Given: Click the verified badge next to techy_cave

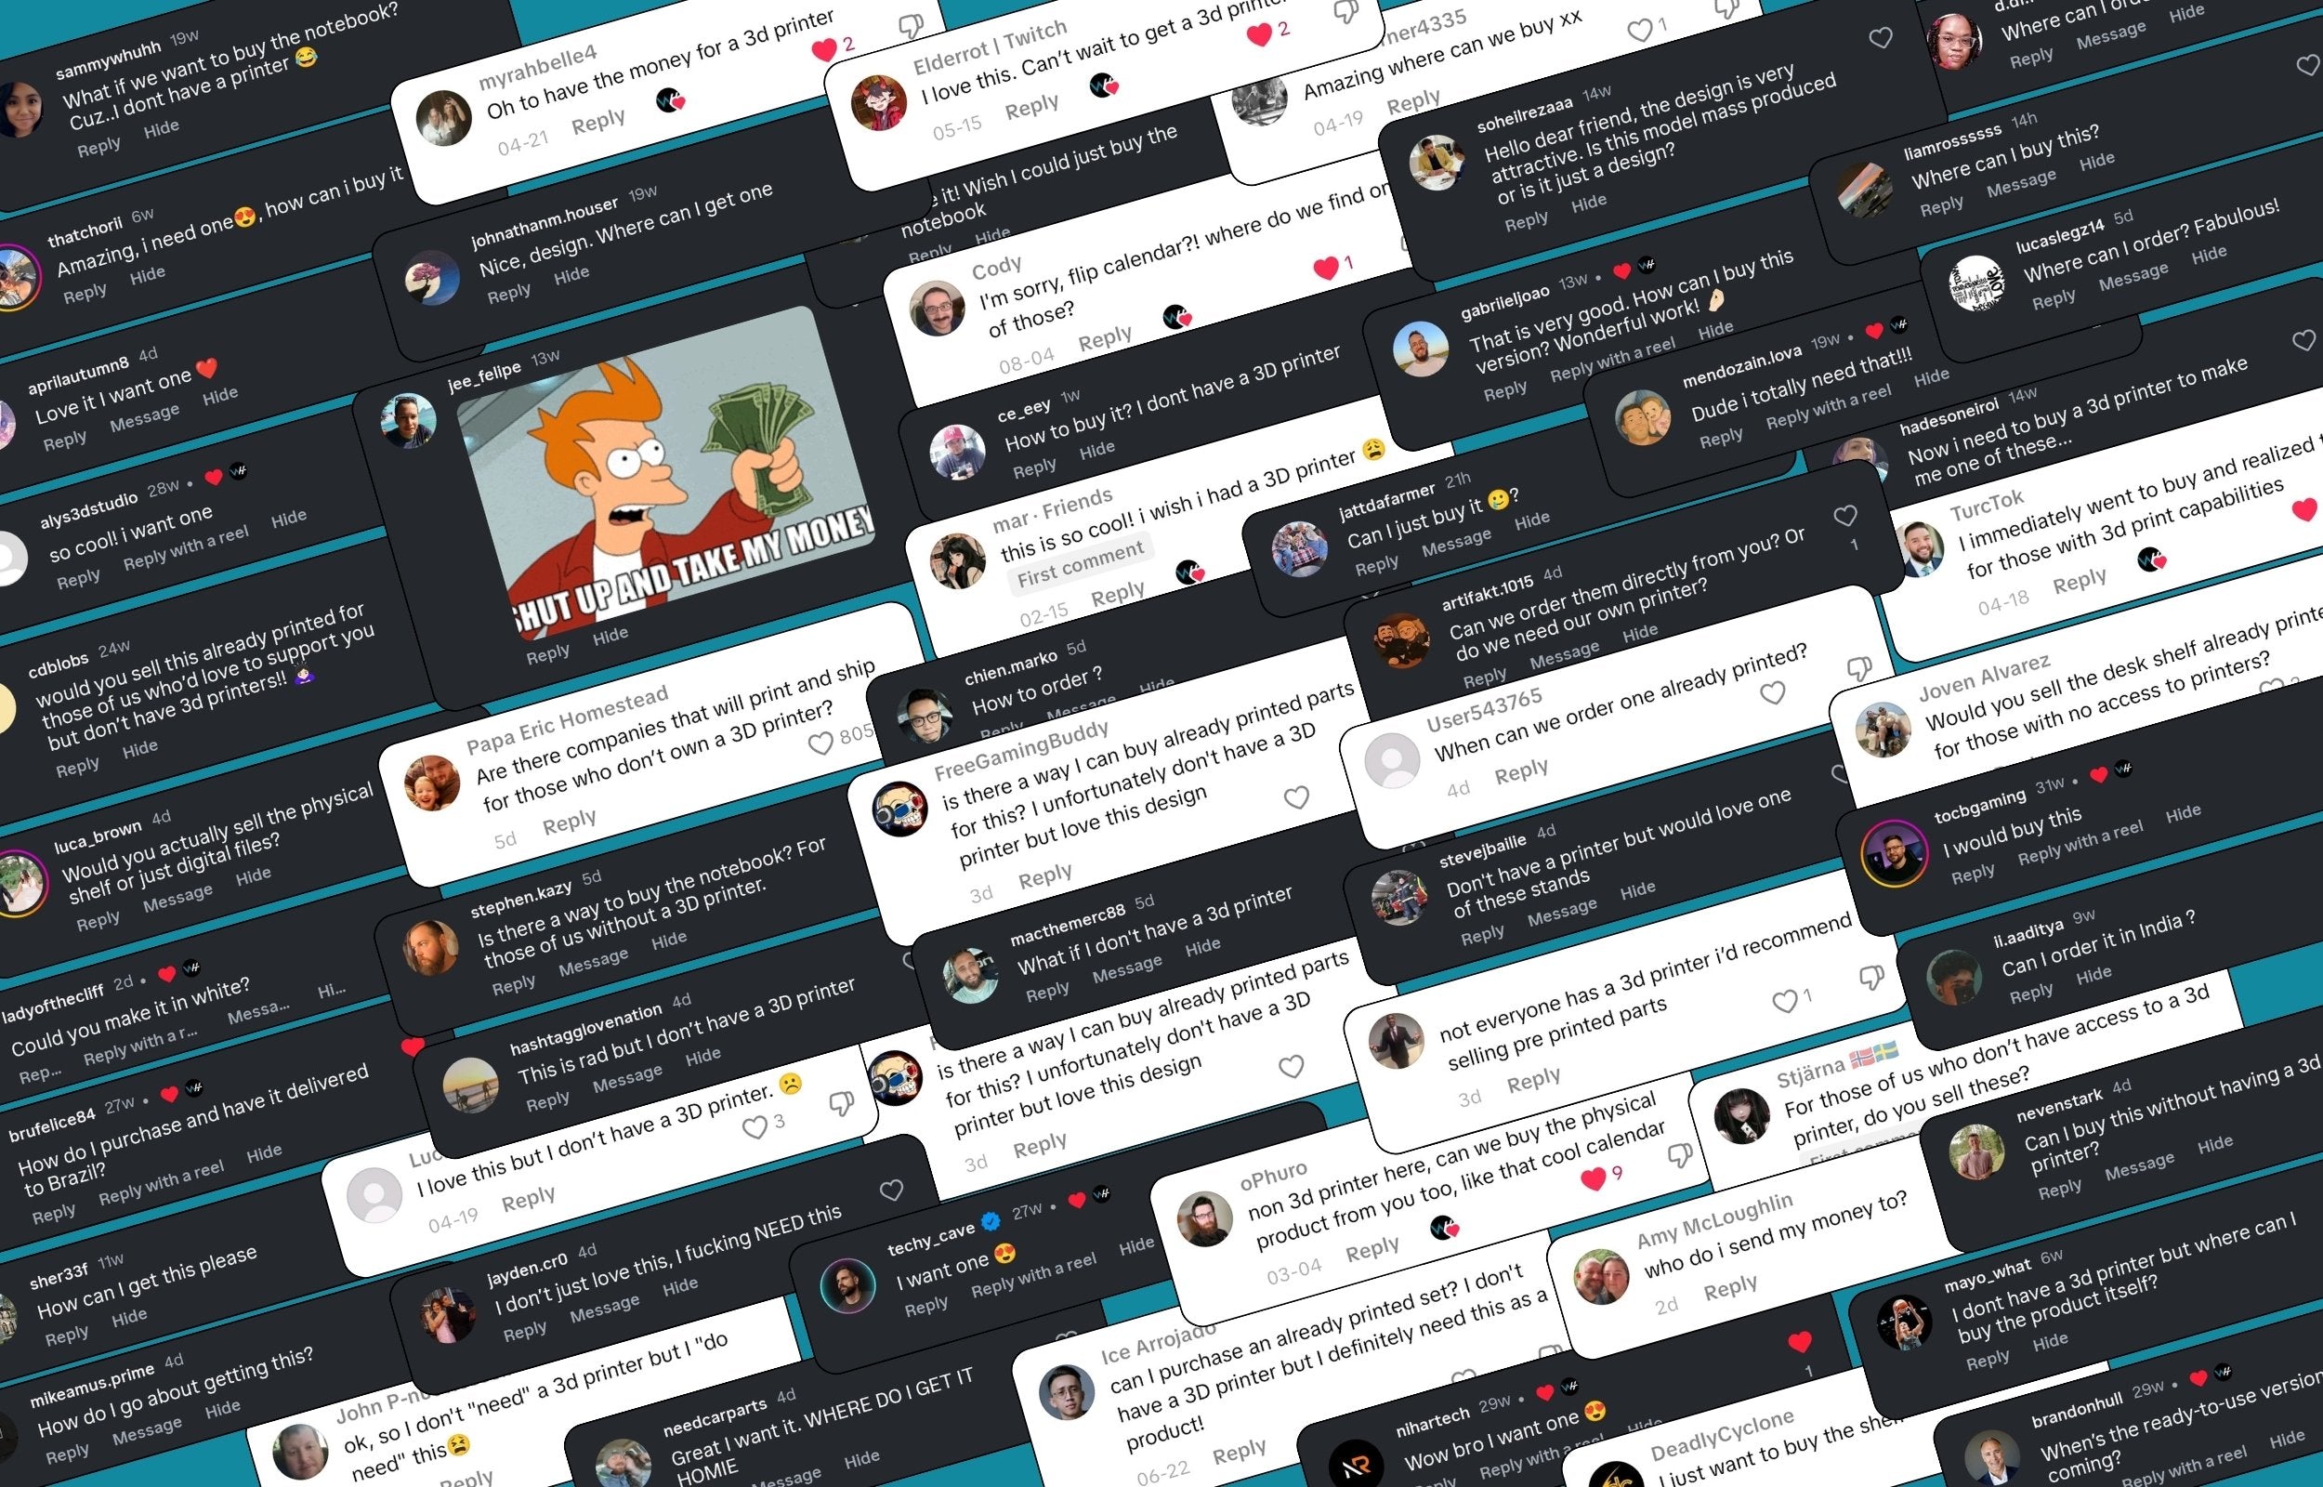Looking at the screenshot, I should point(991,1221).
